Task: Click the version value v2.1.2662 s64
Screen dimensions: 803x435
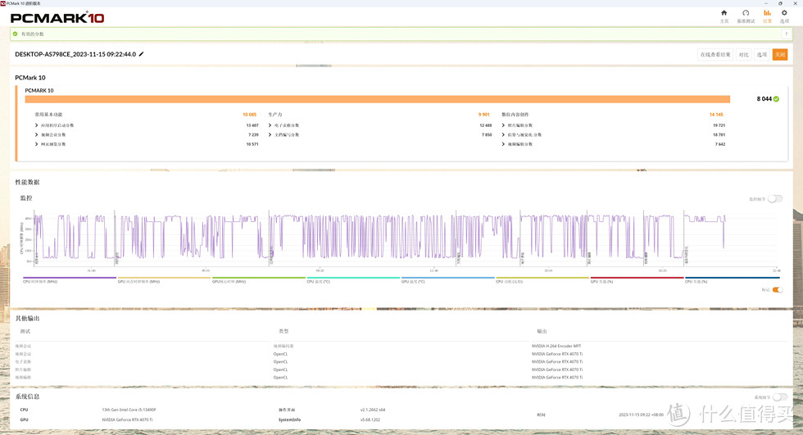Action: (373, 410)
